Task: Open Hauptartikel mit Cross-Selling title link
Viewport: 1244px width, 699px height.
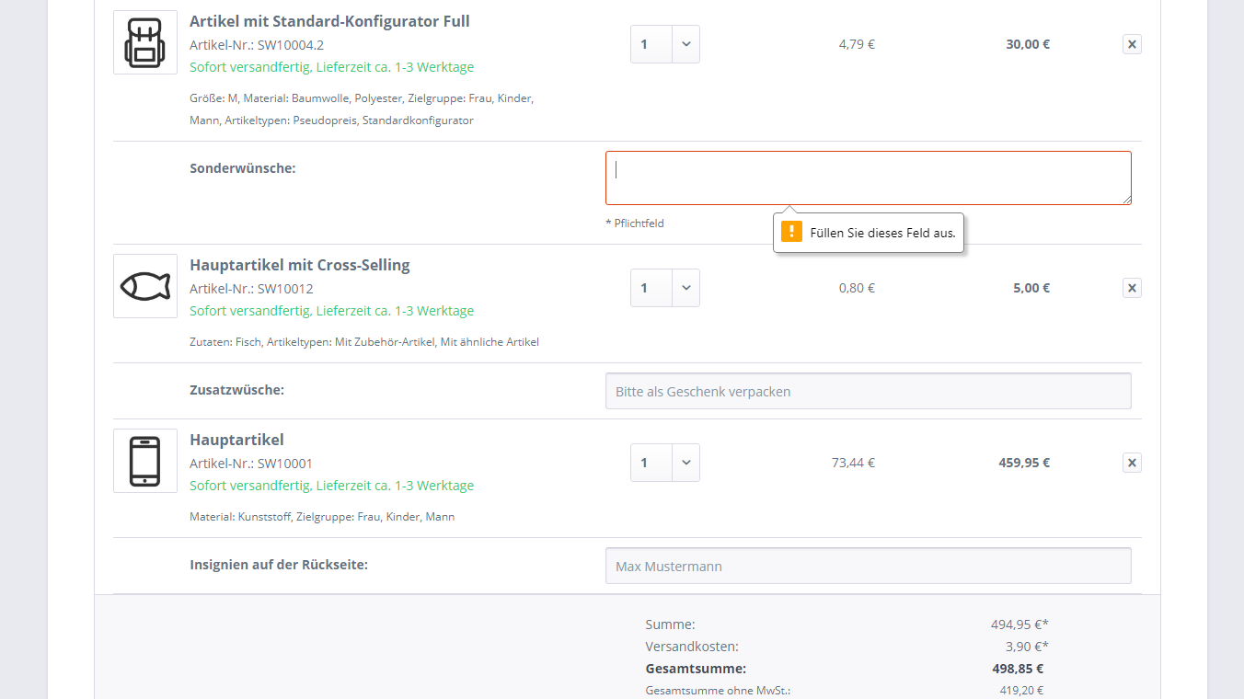Action: click(300, 265)
